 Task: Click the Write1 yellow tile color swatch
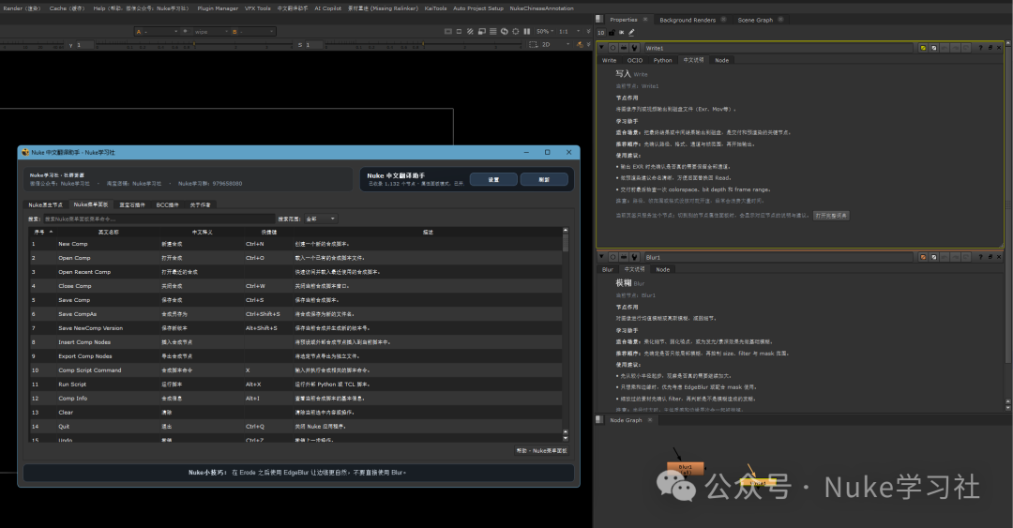(923, 48)
